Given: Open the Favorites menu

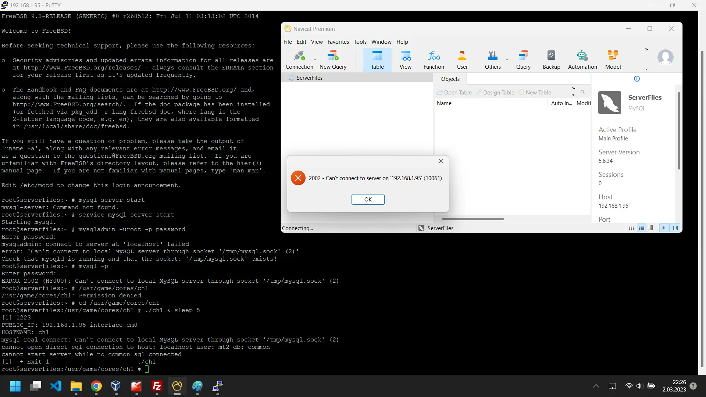Looking at the screenshot, I should tap(338, 42).
